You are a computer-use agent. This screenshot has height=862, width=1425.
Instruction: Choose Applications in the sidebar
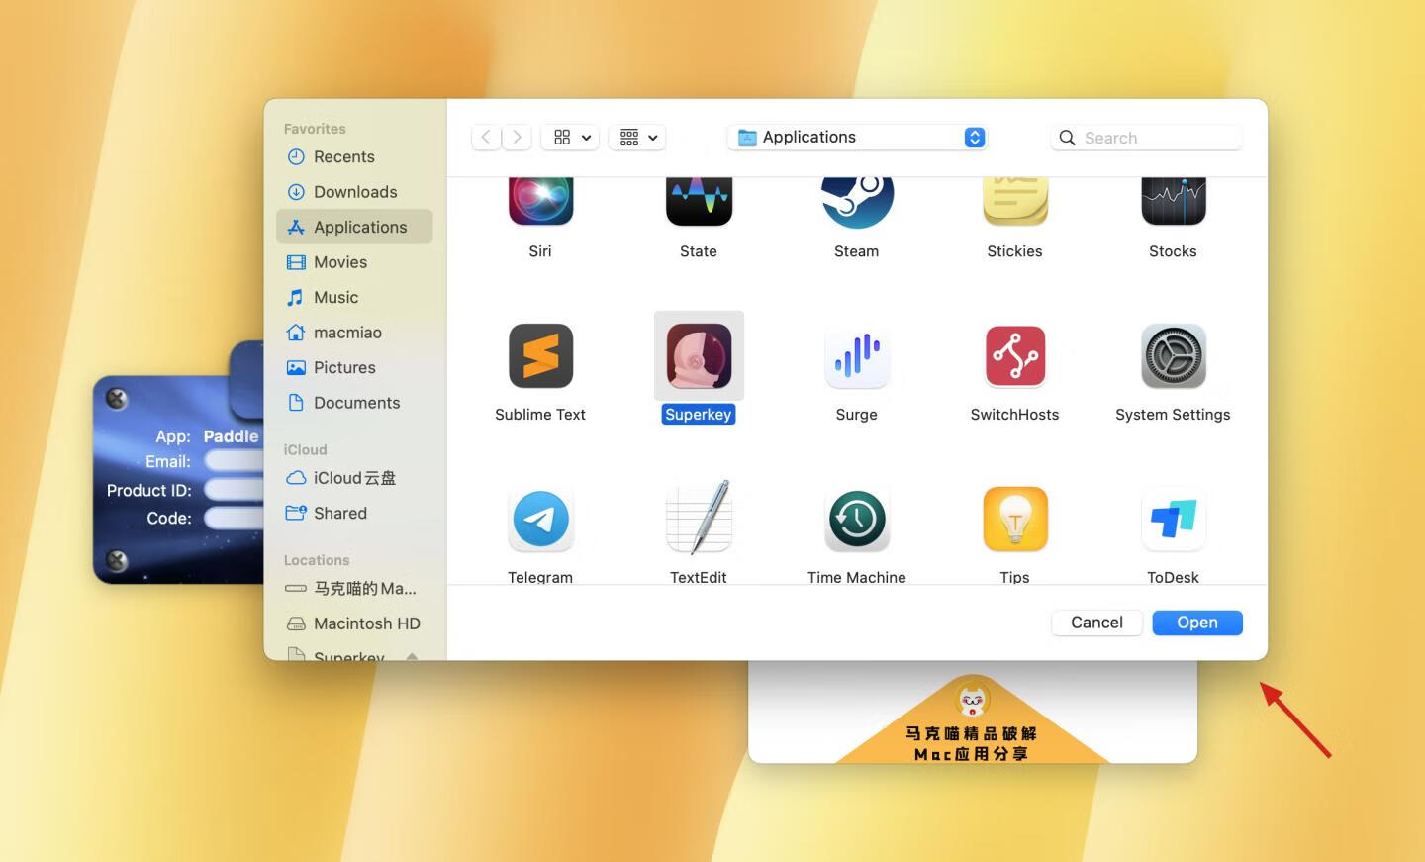354,227
